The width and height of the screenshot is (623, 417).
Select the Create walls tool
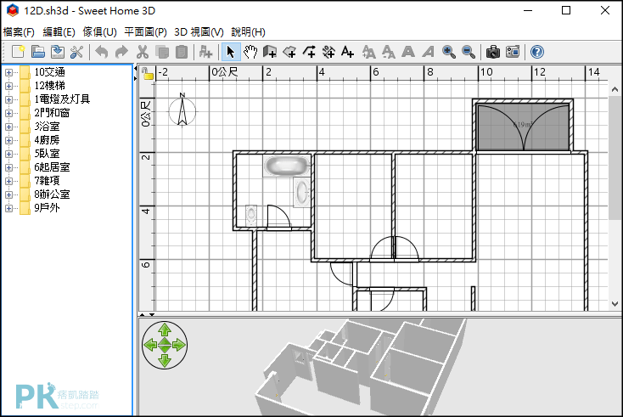[270, 52]
